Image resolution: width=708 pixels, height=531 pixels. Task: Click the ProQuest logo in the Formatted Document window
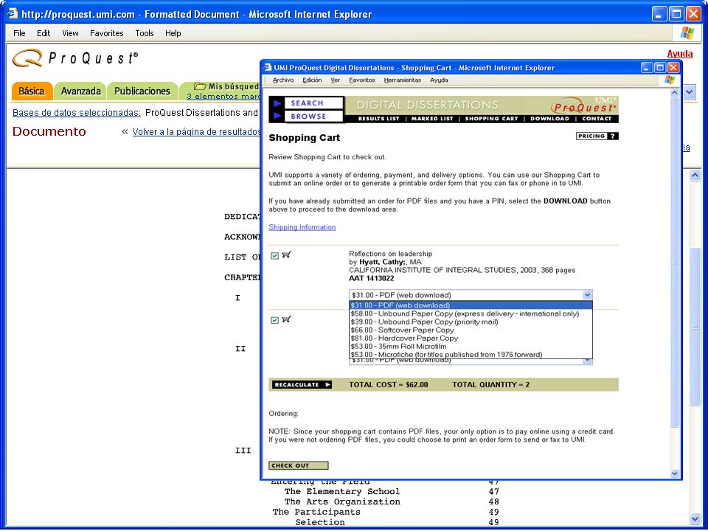tap(75, 59)
